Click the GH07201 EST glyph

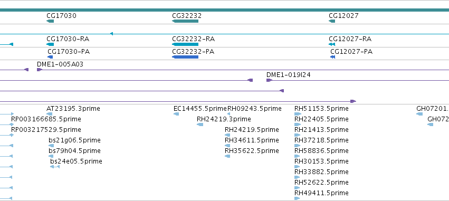click(x=419, y=114)
